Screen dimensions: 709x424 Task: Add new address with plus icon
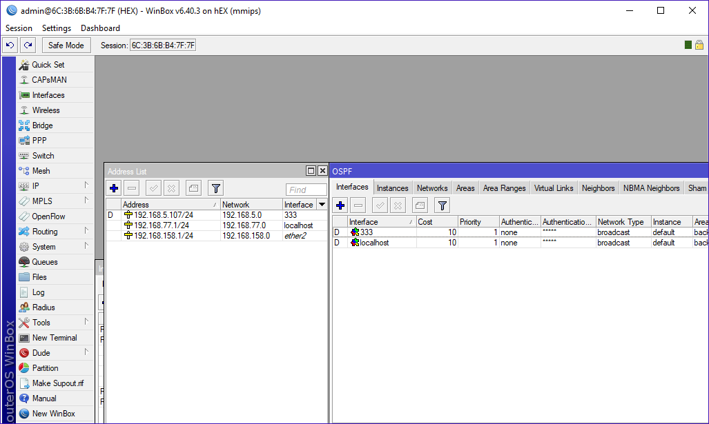coord(114,188)
